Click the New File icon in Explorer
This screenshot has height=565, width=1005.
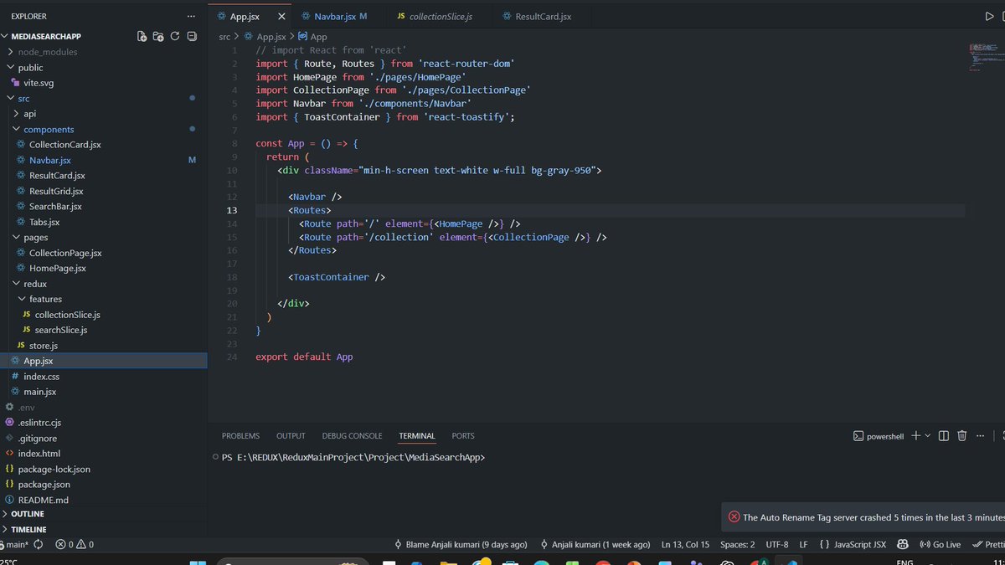pos(142,36)
